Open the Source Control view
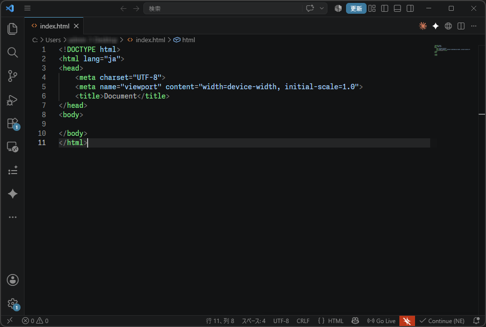 coord(12,76)
